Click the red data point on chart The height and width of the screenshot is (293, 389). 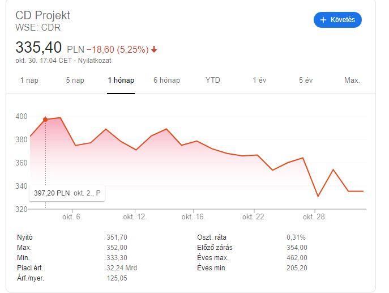[45, 120]
